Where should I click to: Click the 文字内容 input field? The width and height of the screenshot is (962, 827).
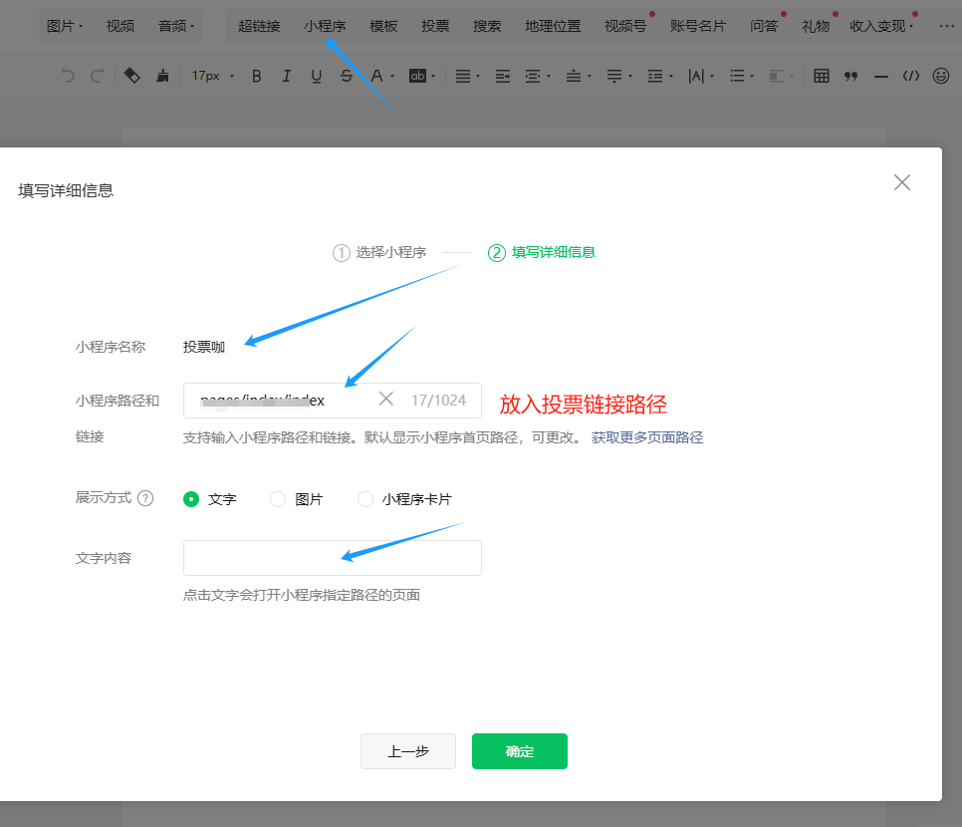(332, 558)
